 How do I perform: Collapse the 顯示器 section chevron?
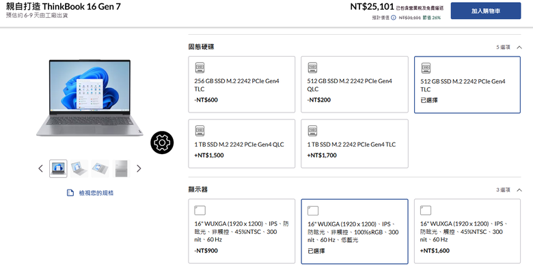(519, 190)
